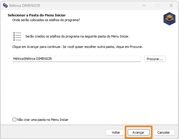Viewport: 179px width, 139px height.
Task: Enable 'Não criar uma pasta no Menu Iniciar'
Action: [14, 120]
